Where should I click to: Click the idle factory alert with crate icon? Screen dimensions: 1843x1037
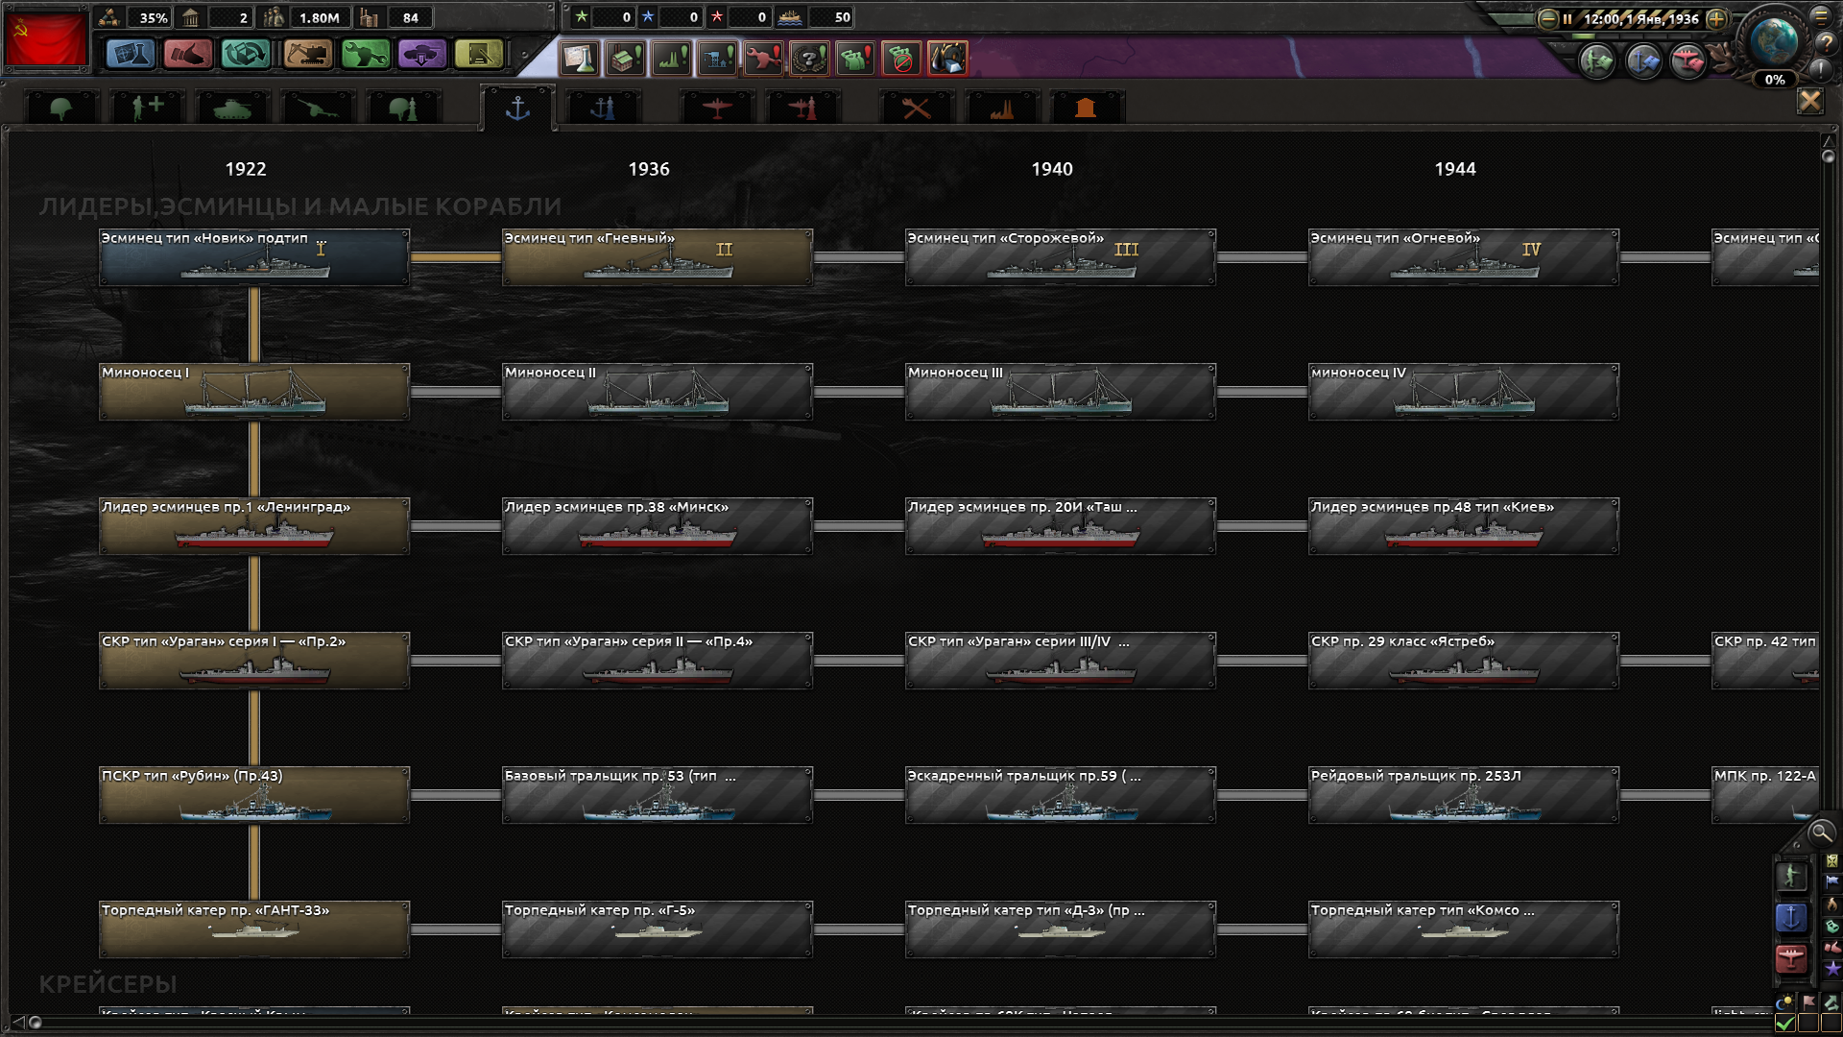pos(626,59)
